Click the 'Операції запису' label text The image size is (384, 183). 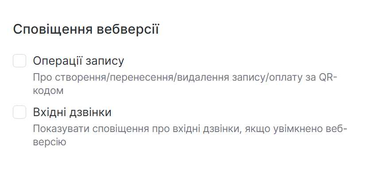(78, 61)
